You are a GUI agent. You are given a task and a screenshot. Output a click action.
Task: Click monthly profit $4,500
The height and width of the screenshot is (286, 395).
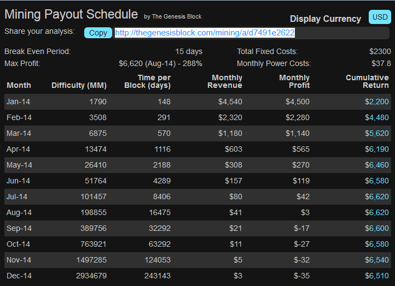click(x=298, y=102)
